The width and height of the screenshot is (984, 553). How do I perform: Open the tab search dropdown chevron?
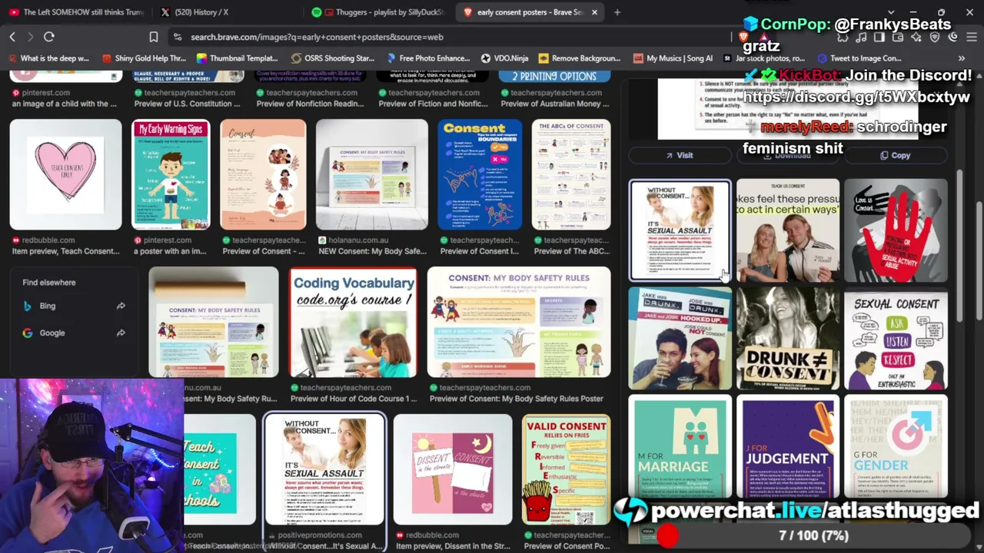[x=891, y=12]
